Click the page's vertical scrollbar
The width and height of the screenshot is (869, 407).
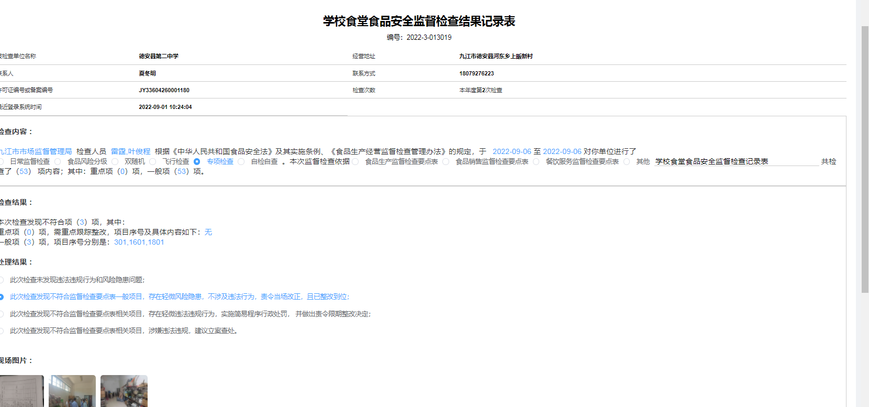(865, 157)
